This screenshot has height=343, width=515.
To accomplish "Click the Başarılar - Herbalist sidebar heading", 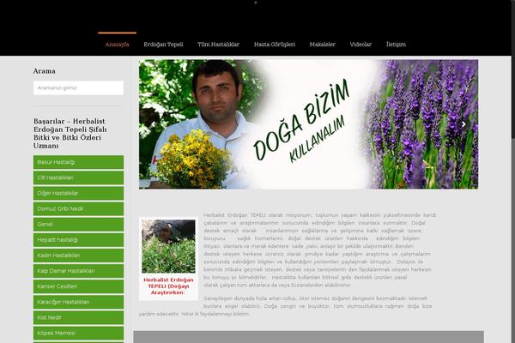I will click(70, 133).
